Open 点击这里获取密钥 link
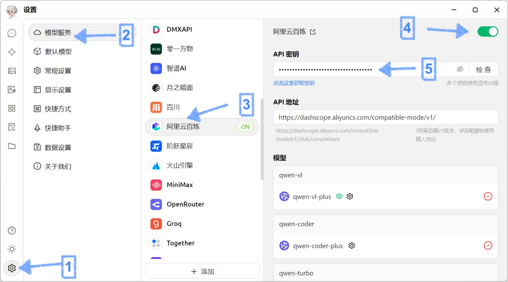Image resolution: width=508 pixels, height=282 pixels. point(294,83)
